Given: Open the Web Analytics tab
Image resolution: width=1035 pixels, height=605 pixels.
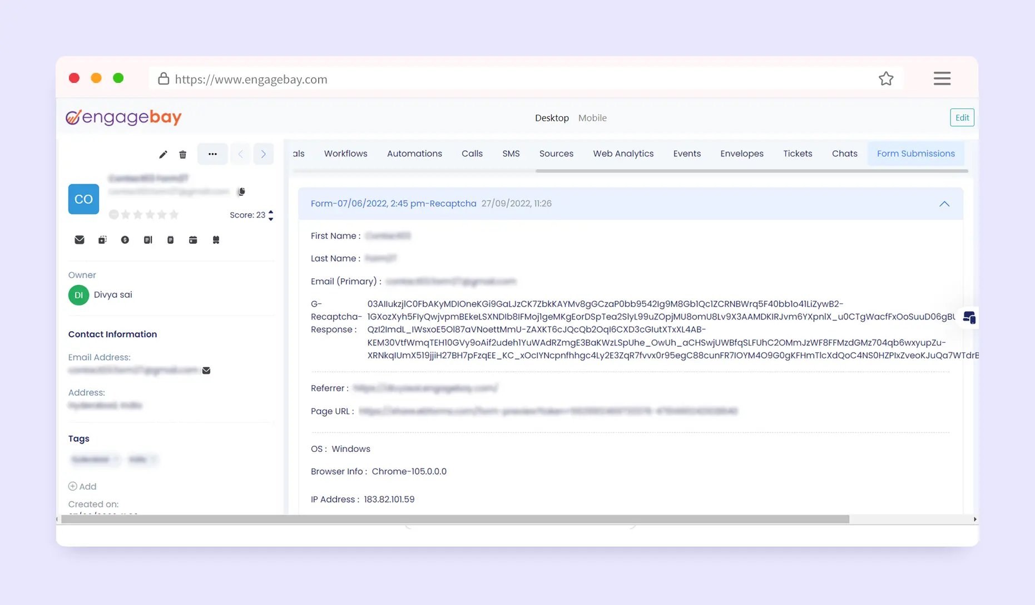Looking at the screenshot, I should (x=623, y=154).
